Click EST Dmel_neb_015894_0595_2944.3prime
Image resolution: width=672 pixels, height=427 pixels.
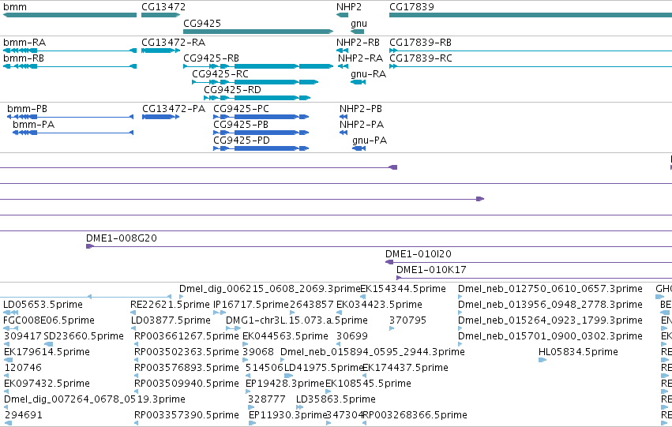pyautogui.click(x=283, y=360)
